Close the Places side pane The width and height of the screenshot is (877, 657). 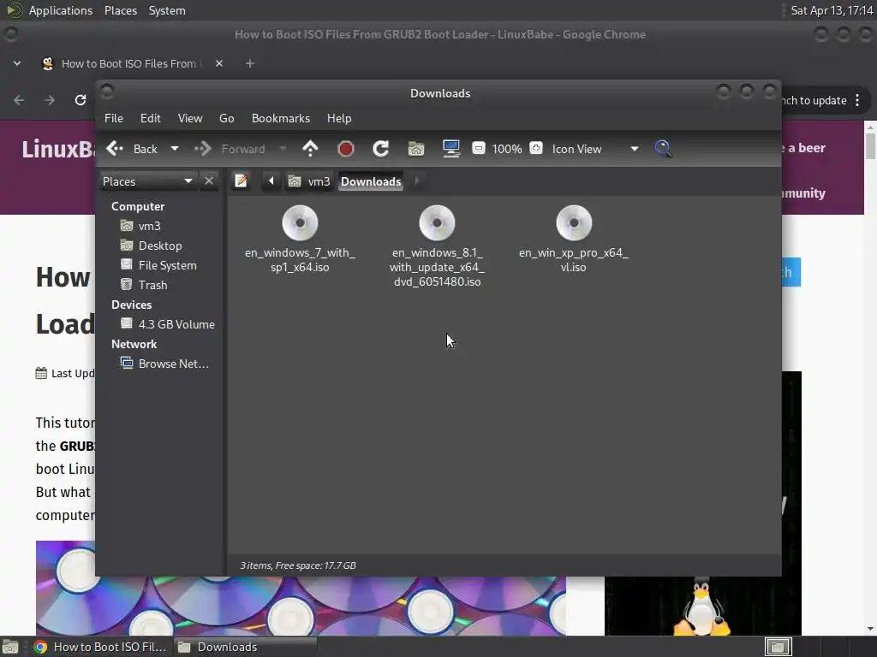(x=209, y=181)
